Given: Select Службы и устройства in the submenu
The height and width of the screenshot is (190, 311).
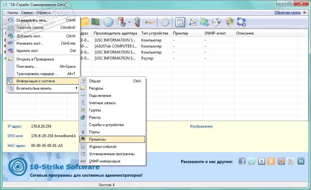Looking at the screenshot, I should pyautogui.click(x=112, y=125).
